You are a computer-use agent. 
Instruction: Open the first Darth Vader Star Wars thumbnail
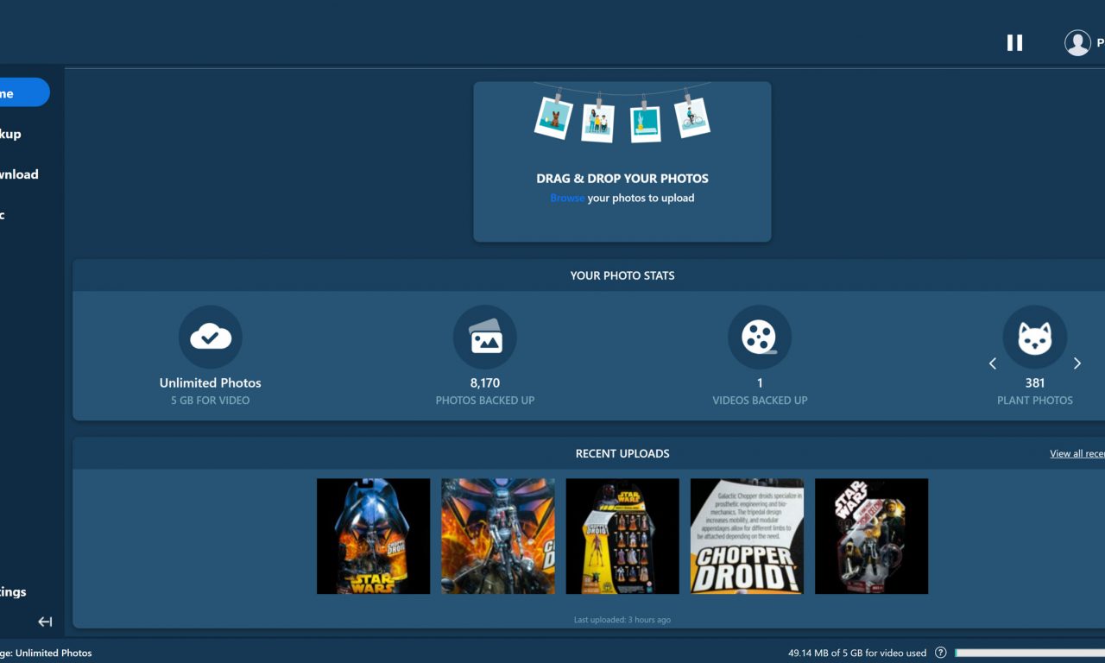pyautogui.click(x=373, y=536)
